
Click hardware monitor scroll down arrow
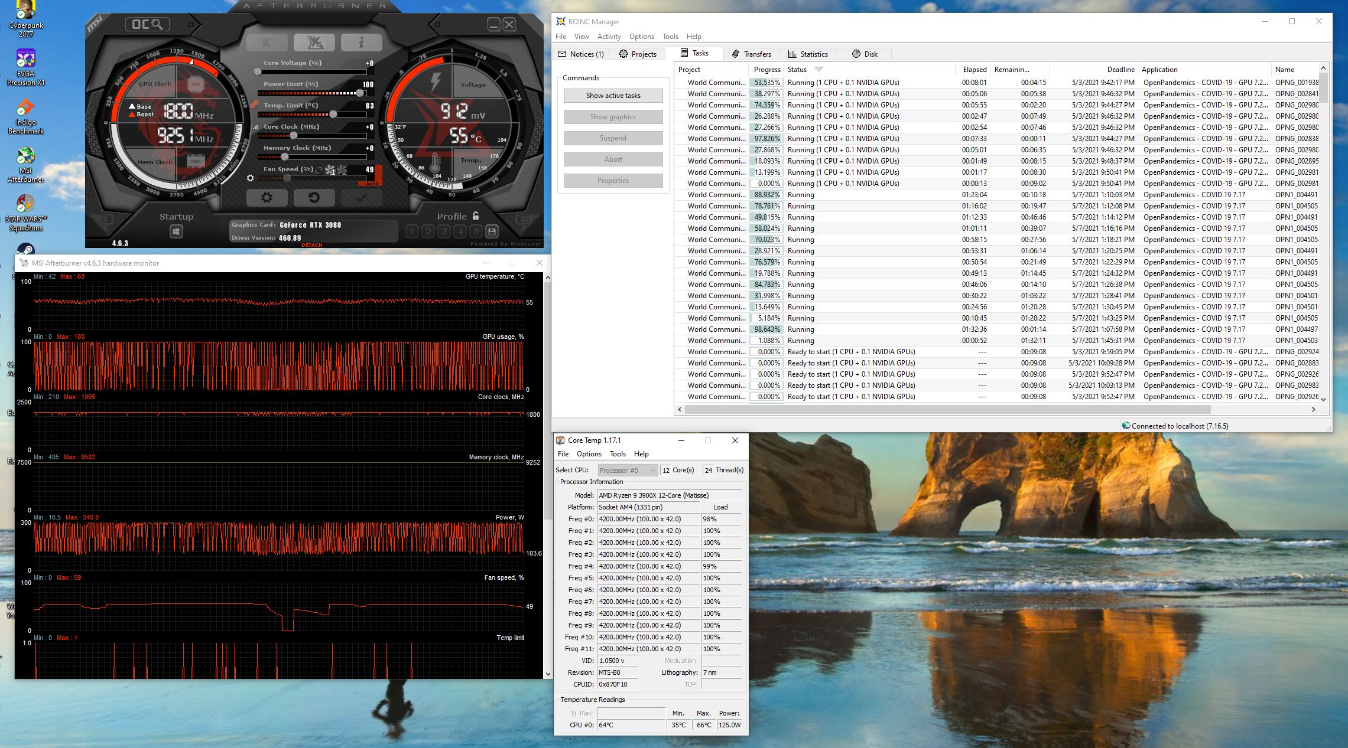[x=547, y=674]
